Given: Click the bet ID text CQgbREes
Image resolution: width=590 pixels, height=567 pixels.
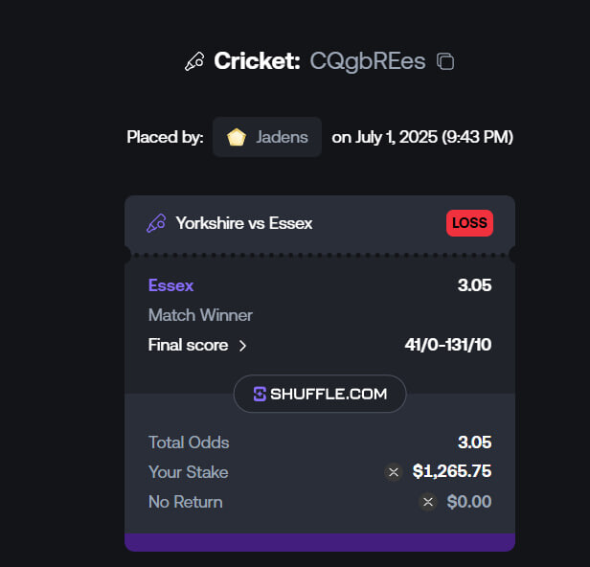Looking at the screenshot, I should click(x=368, y=61).
